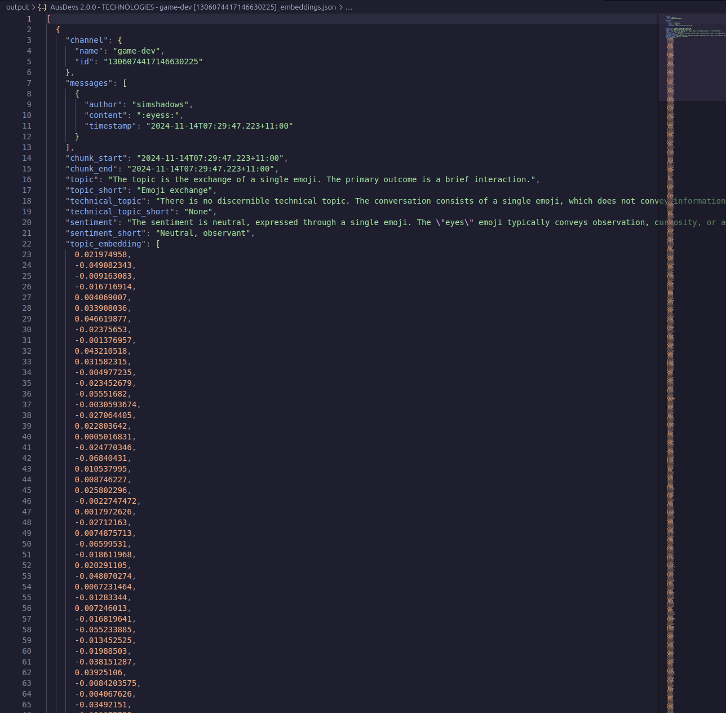Click the JSON file icon in breadcrumb
Image resolution: width=726 pixels, height=713 pixels.
42,7
